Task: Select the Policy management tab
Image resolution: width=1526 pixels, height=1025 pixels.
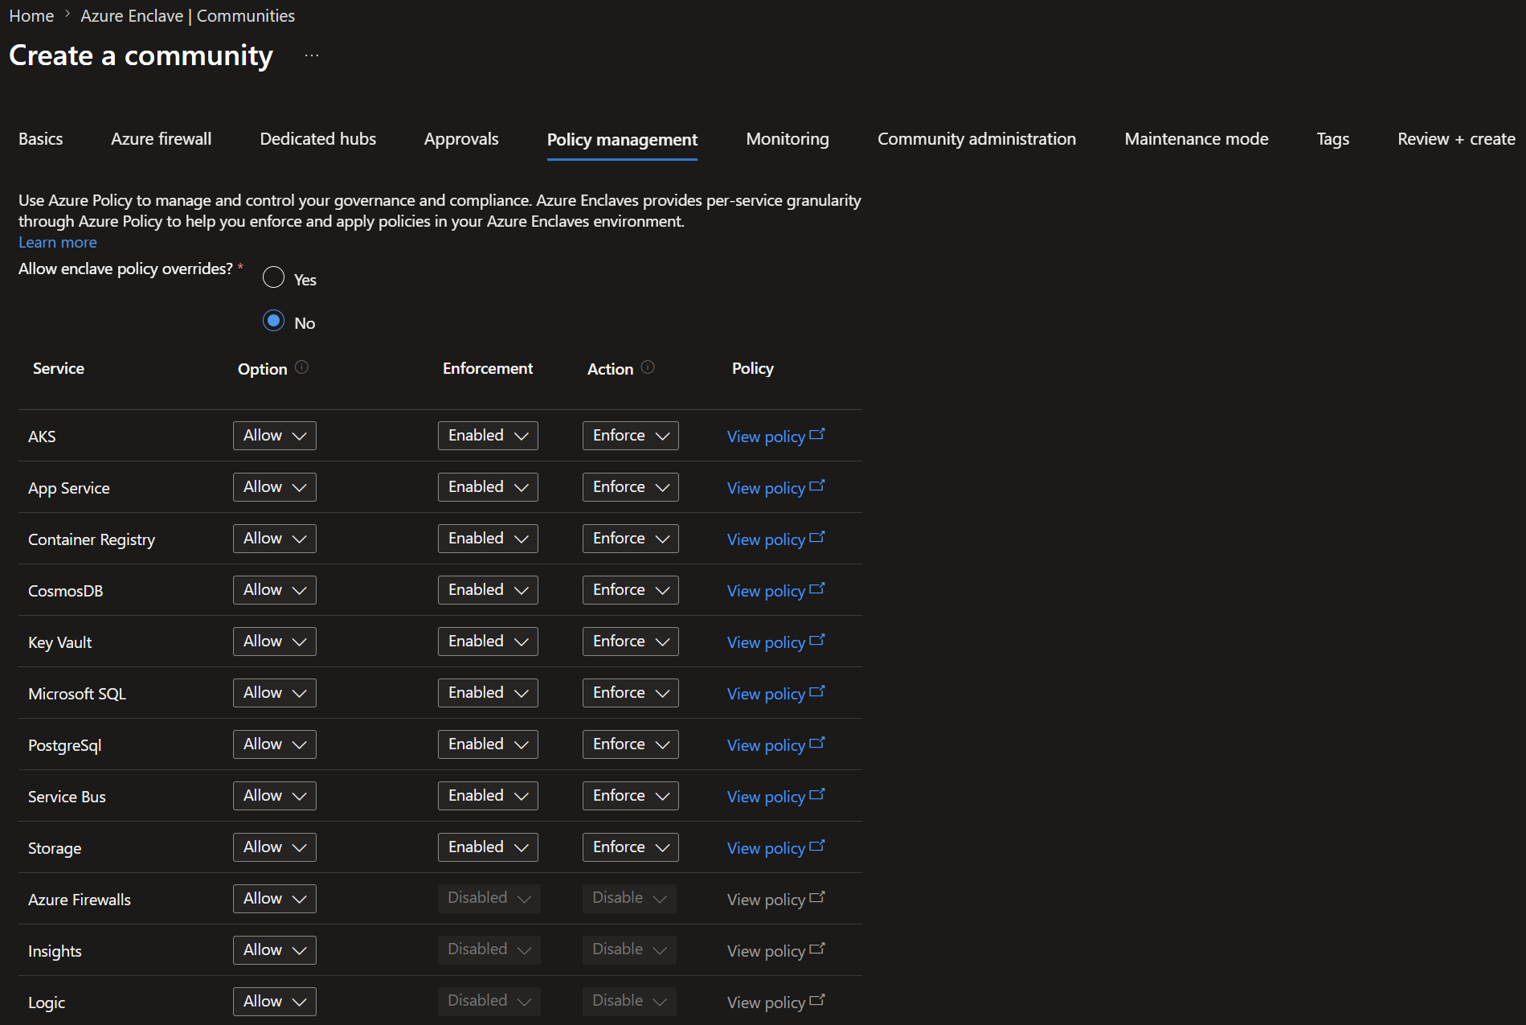Action: pyautogui.click(x=622, y=140)
